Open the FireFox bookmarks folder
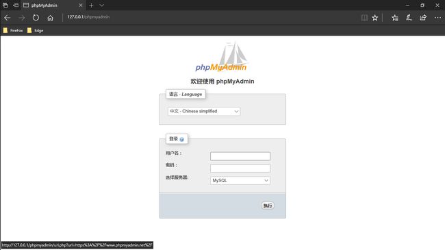This screenshot has width=445, height=250. [13, 30]
